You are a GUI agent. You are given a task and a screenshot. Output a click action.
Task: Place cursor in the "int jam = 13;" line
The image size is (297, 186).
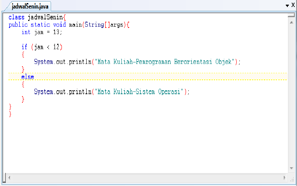click(x=42, y=32)
